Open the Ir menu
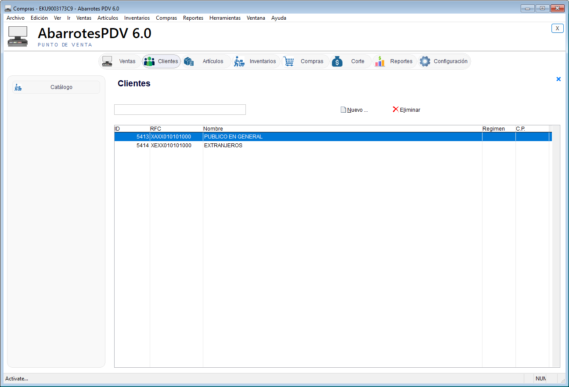 (x=69, y=18)
